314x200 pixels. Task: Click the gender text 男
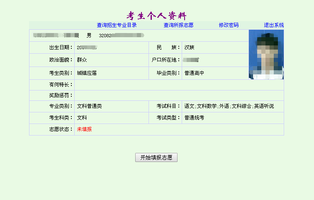(x=89, y=36)
